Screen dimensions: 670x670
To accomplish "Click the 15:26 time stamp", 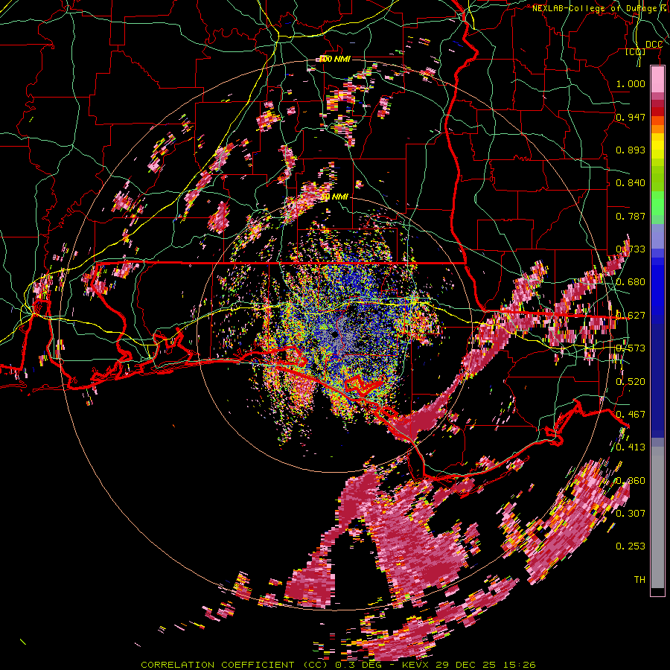I will [x=520, y=665].
